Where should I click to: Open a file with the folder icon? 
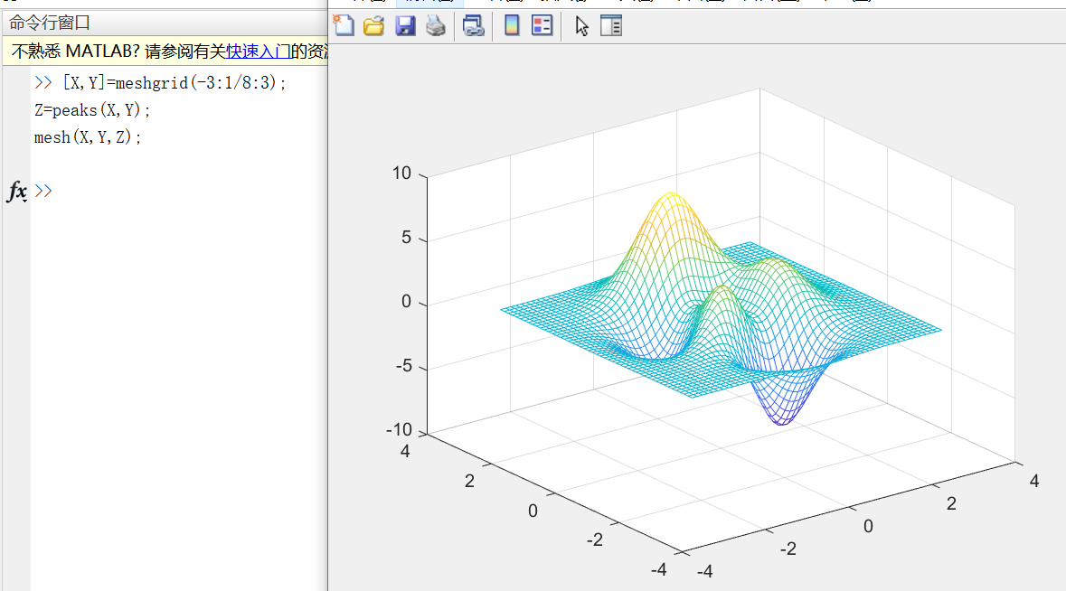374,26
